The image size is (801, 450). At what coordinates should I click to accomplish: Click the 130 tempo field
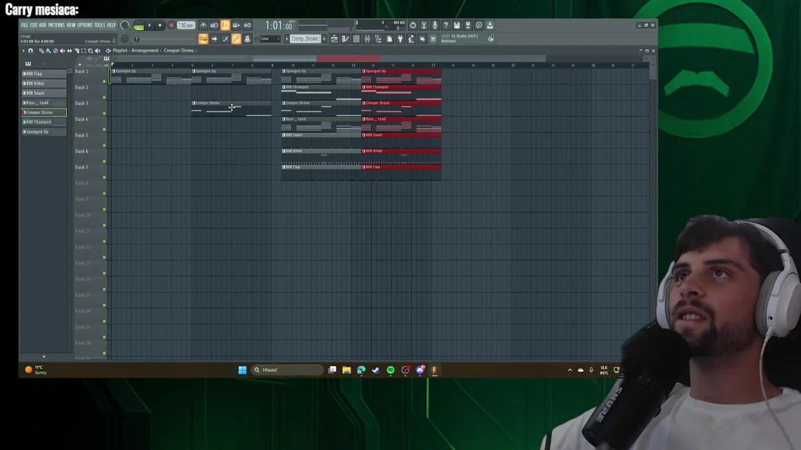[186, 26]
